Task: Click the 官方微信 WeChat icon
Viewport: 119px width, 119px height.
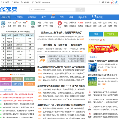Action: [x=22, y=2]
